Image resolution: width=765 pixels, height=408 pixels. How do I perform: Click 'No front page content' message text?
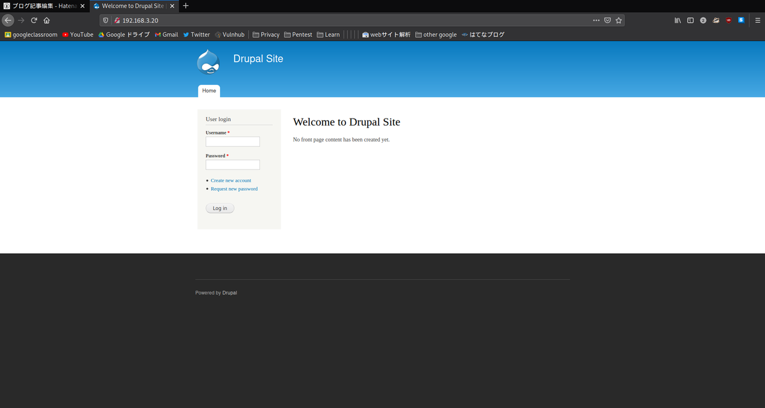click(x=341, y=139)
